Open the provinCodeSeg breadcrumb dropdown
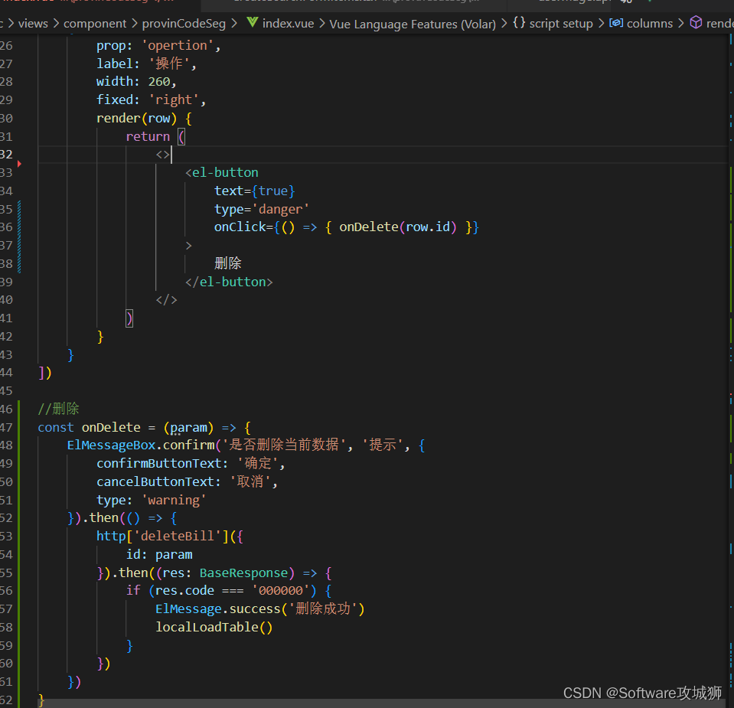Screen dimensions: 734x708 click(x=184, y=24)
